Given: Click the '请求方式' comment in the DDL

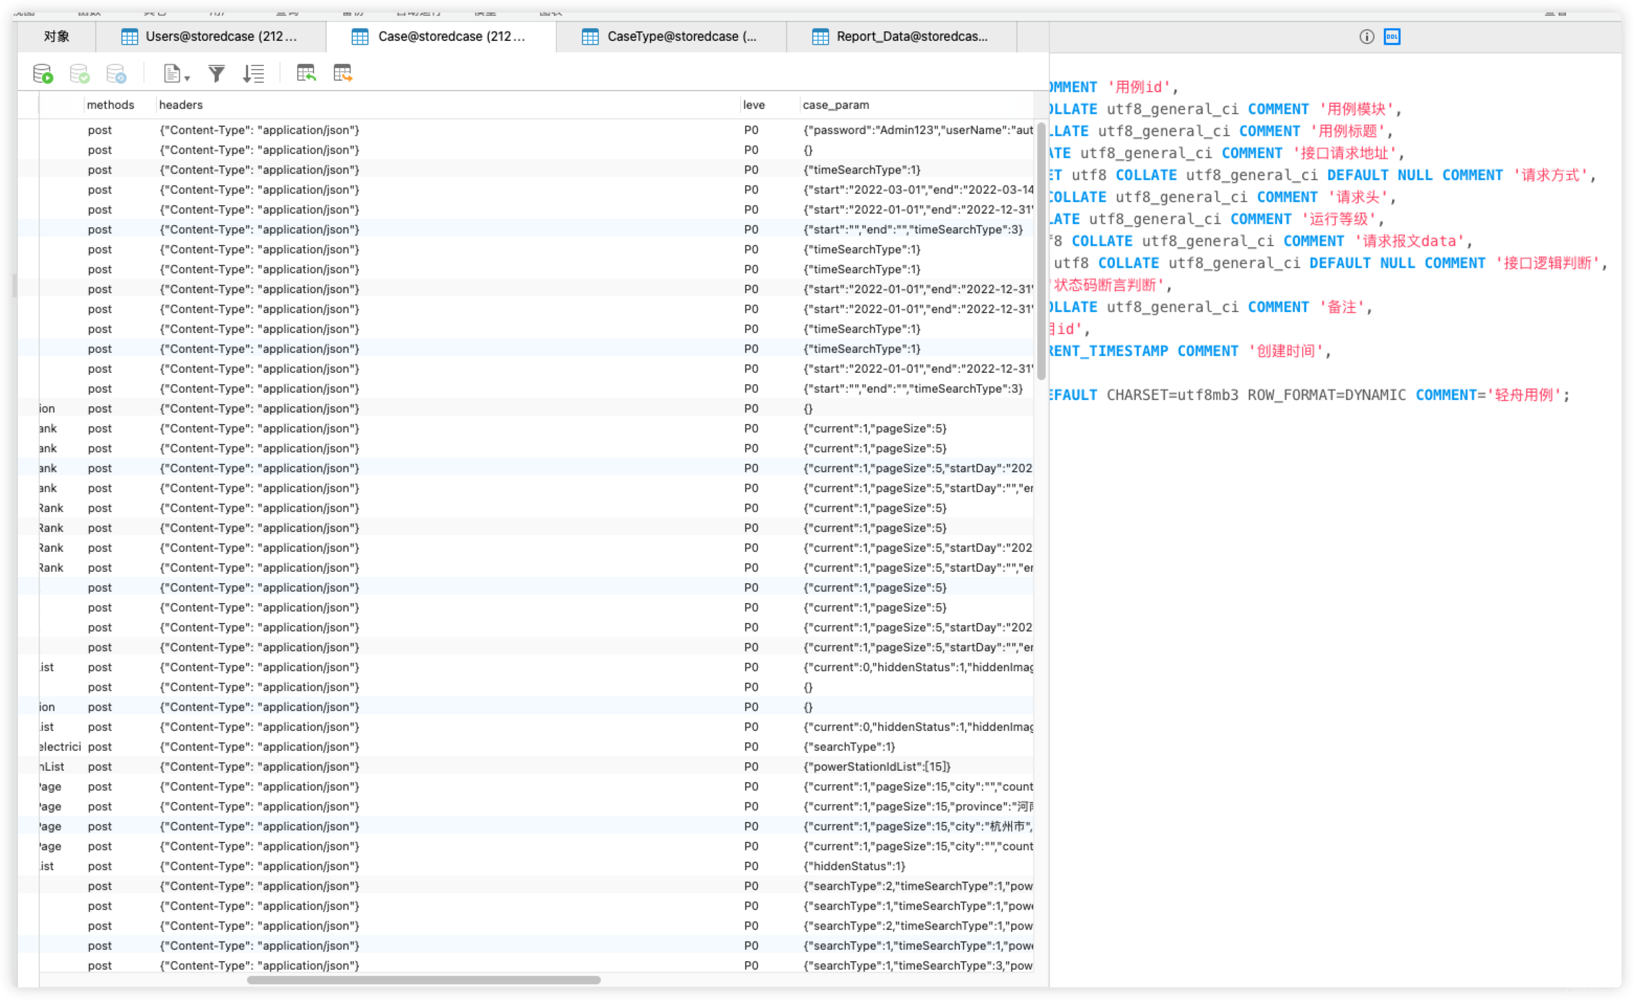Looking at the screenshot, I should [x=1550, y=174].
